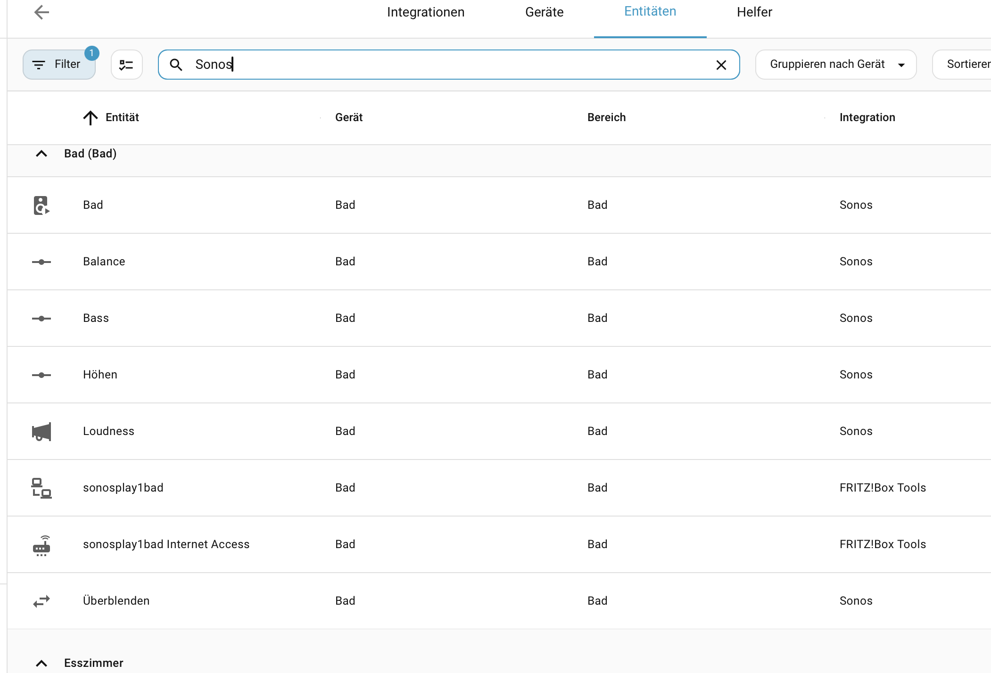Click the Bass slider icon
991x673 pixels.
[x=41, y=319]
